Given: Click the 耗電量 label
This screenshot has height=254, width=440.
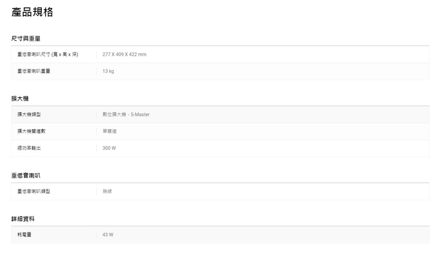Looking at the screenshot, I should tap(24, 235).
